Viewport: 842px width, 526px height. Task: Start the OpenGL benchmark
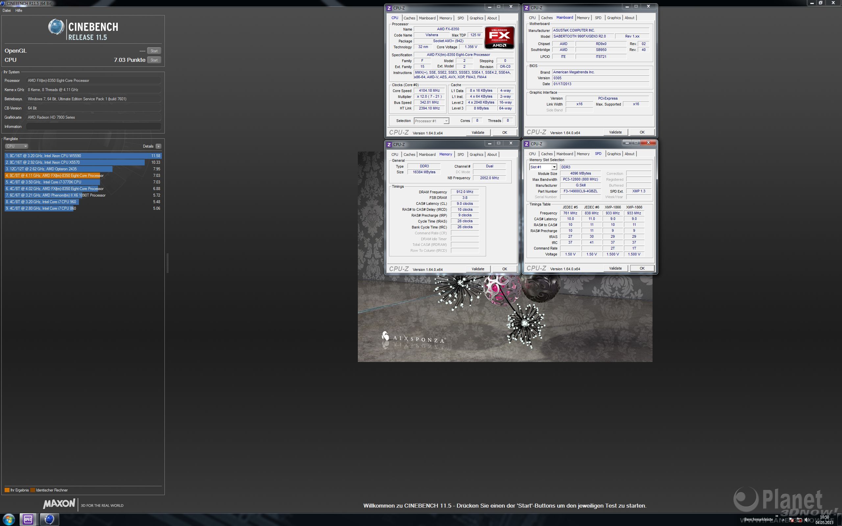coord(154,51)
